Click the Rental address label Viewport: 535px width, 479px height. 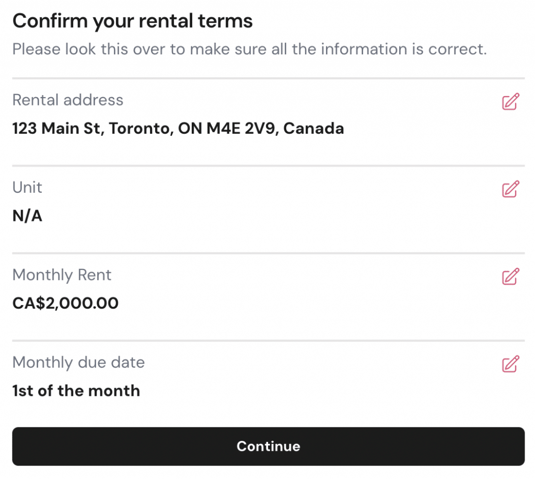point(67,100)
